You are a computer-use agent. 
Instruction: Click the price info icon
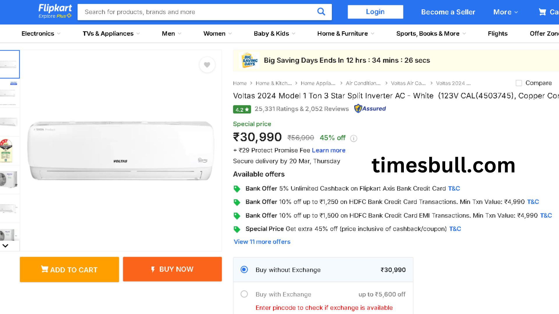pos(353,138)
